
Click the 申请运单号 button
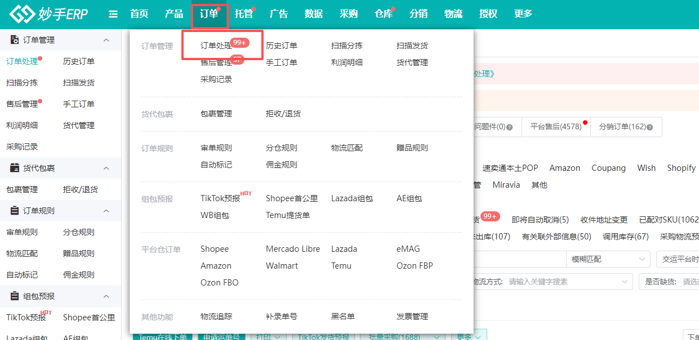(221, 337)
